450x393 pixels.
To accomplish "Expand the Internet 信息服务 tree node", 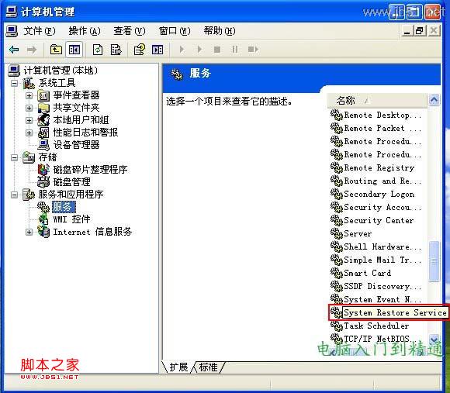I will point(29,232).
